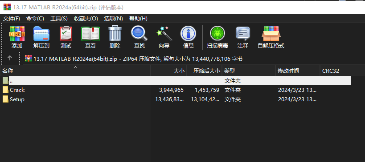Sort by 名称 column header

75,71
